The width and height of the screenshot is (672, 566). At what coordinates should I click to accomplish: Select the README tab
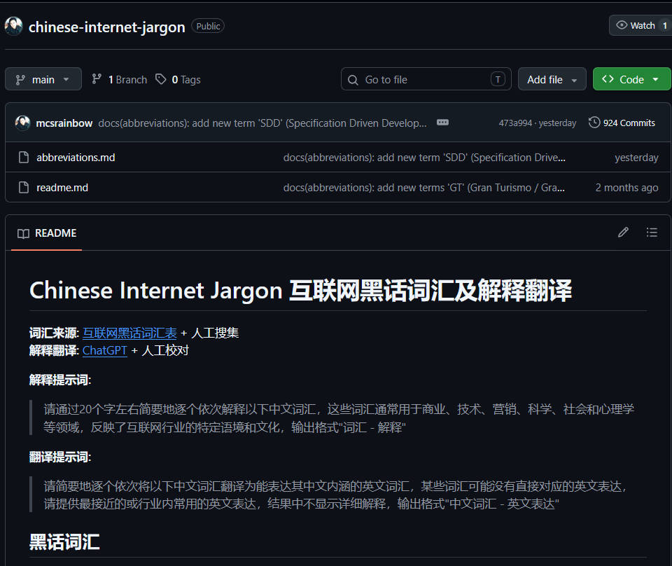point(47,233)
